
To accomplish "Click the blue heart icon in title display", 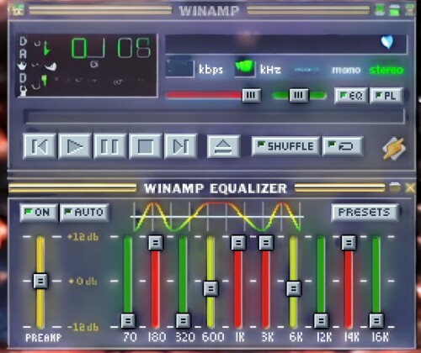I will pyautogui.click(x=387, y=42).
